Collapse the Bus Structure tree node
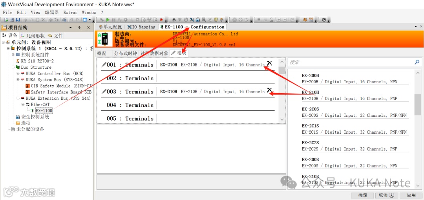This screenshot has height=200, width=424. click(13, 67)
